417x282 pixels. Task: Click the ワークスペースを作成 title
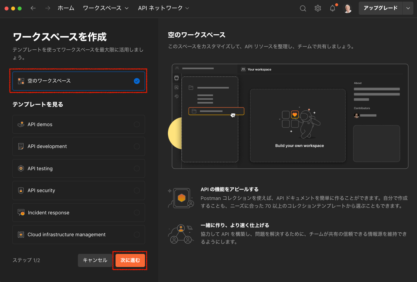pyautogui.click(x=60, y=37)
